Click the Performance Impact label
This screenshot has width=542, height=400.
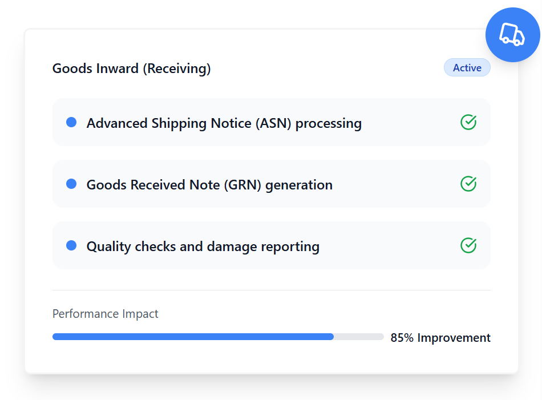pos(105,314)
